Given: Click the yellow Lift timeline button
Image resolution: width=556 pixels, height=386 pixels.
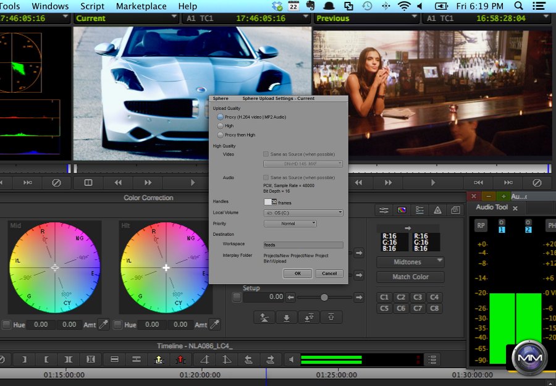Looking at the screenshot, I should pos(158,359).
